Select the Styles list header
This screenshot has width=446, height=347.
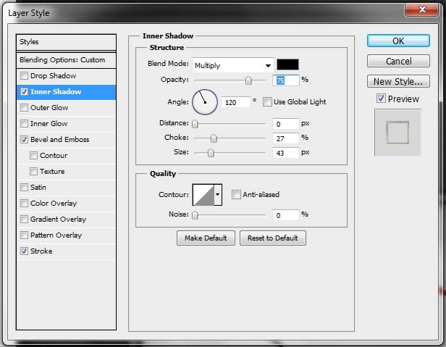pyautogui.click(x=66, y=42)
